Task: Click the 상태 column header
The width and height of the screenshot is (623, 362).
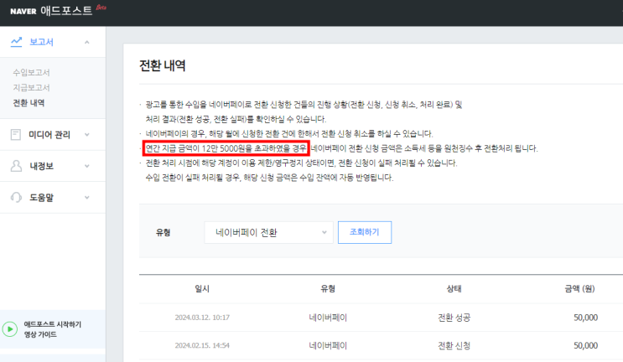Action: coord(454,288)
